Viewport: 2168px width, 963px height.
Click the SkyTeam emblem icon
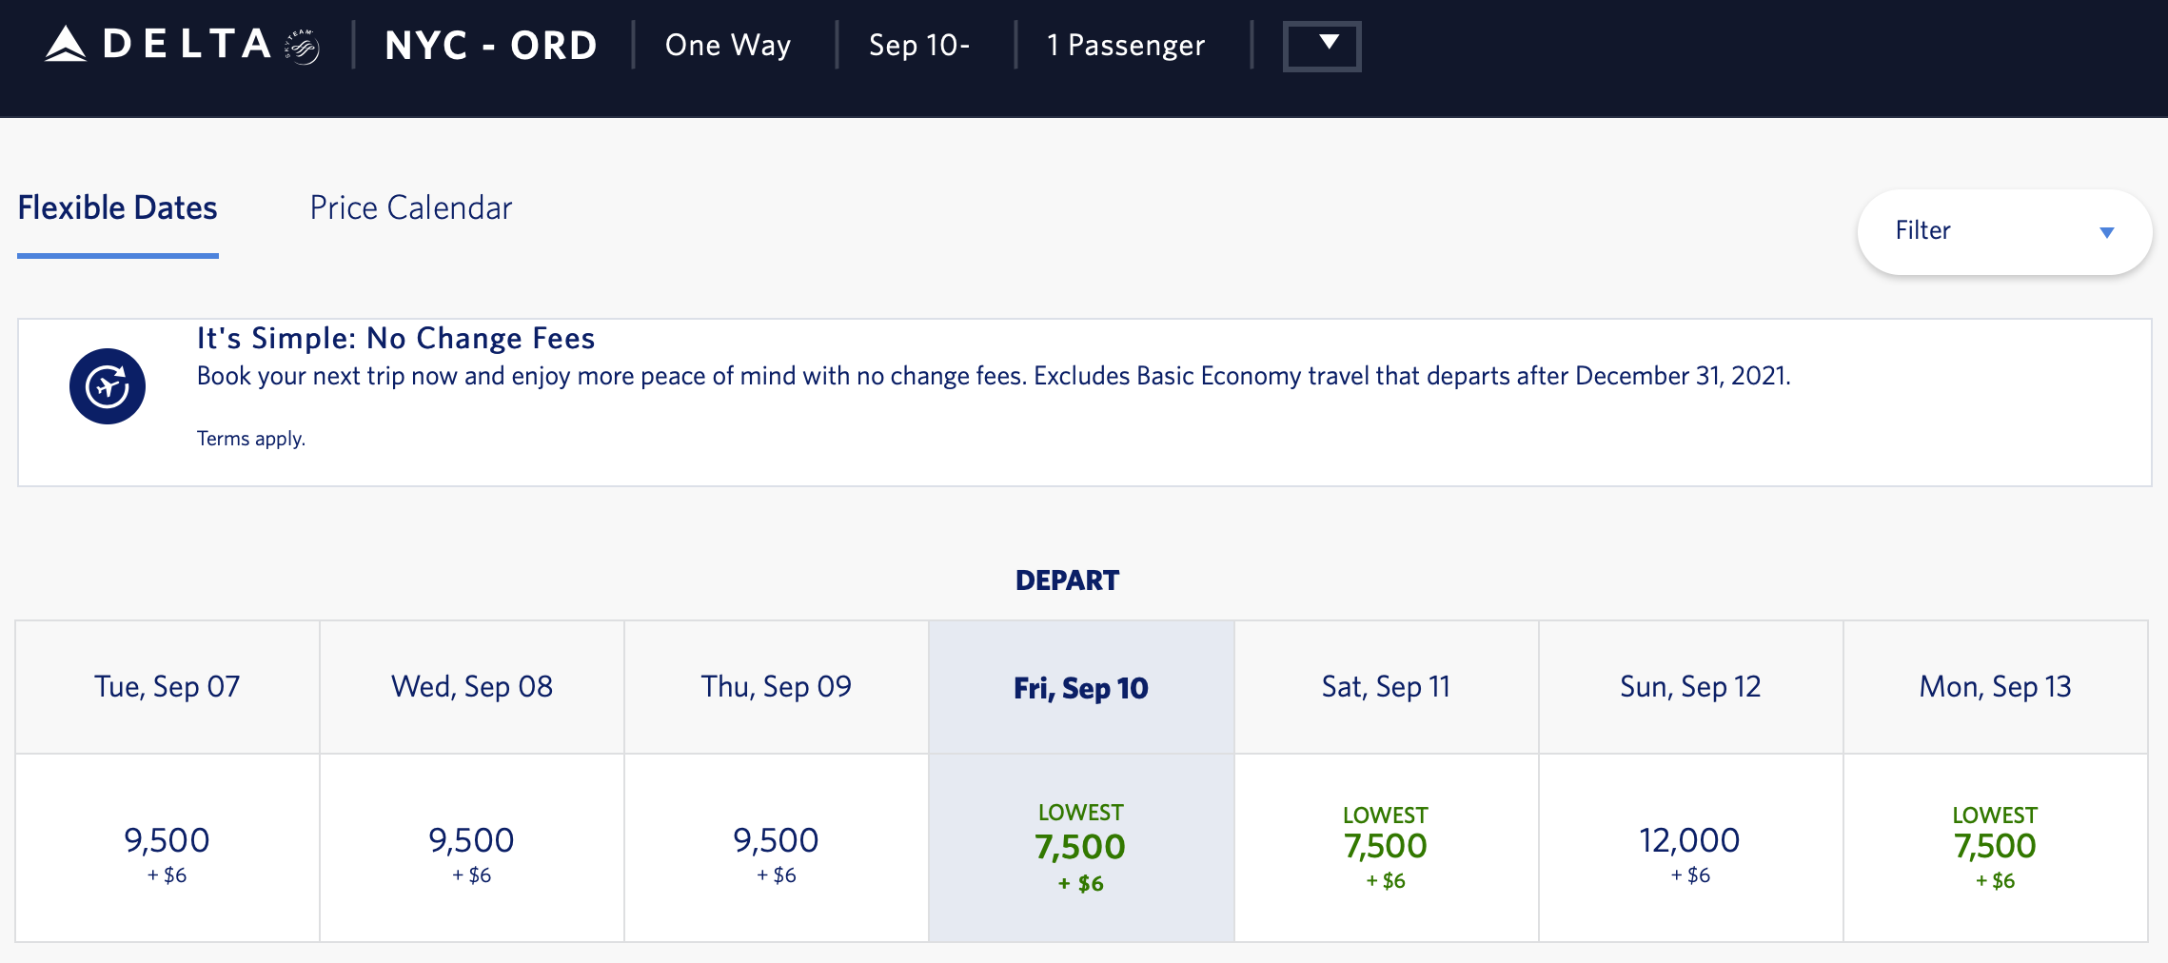pos(303,46)
